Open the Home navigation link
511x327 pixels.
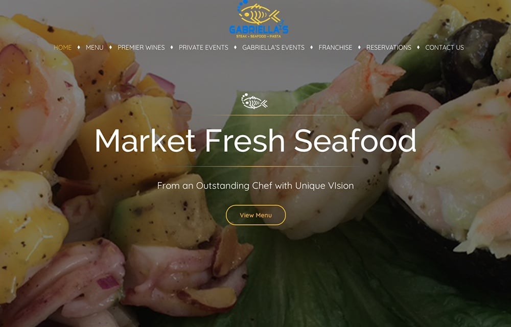point(62,48)
